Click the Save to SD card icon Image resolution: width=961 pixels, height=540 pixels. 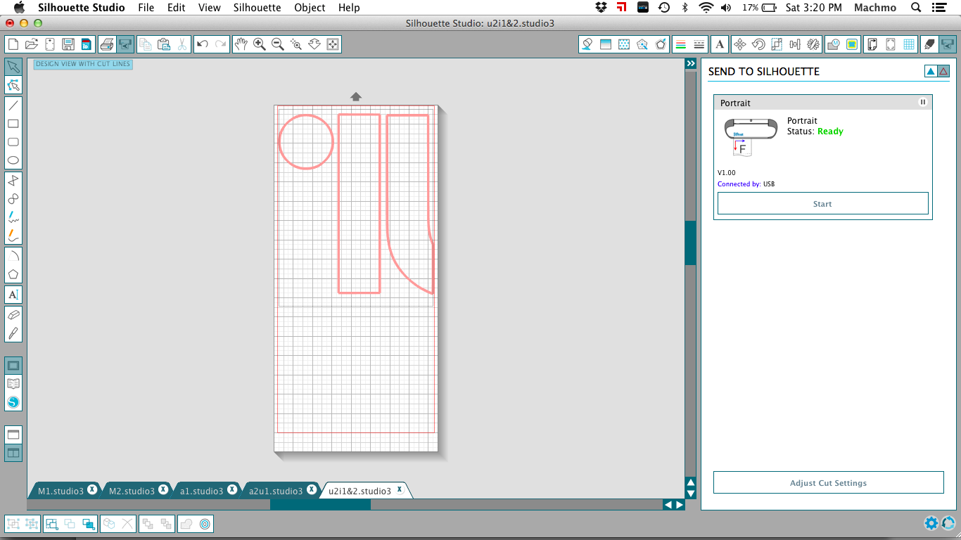[x=86, y=44]
